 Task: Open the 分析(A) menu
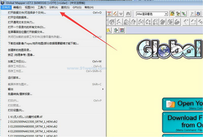tap(54, 7)
